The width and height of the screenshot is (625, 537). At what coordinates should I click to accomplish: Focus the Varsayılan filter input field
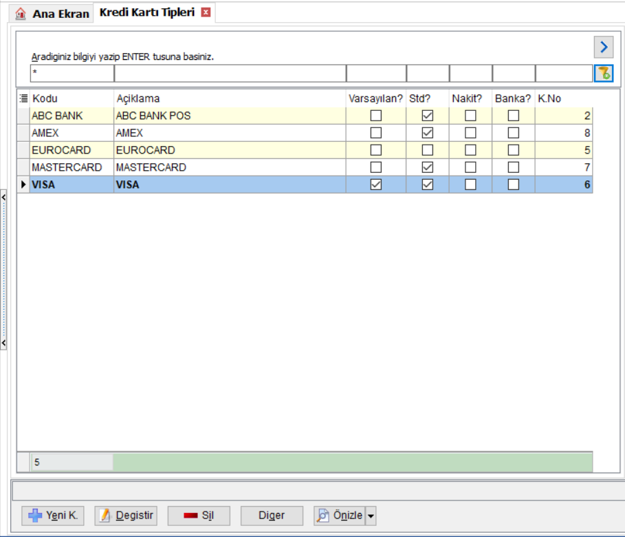click(x=376, y=74)
